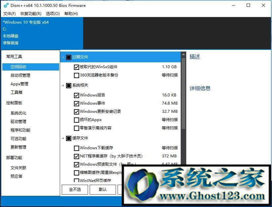Open the 文件(F) menu

click(x=10, y=13)
